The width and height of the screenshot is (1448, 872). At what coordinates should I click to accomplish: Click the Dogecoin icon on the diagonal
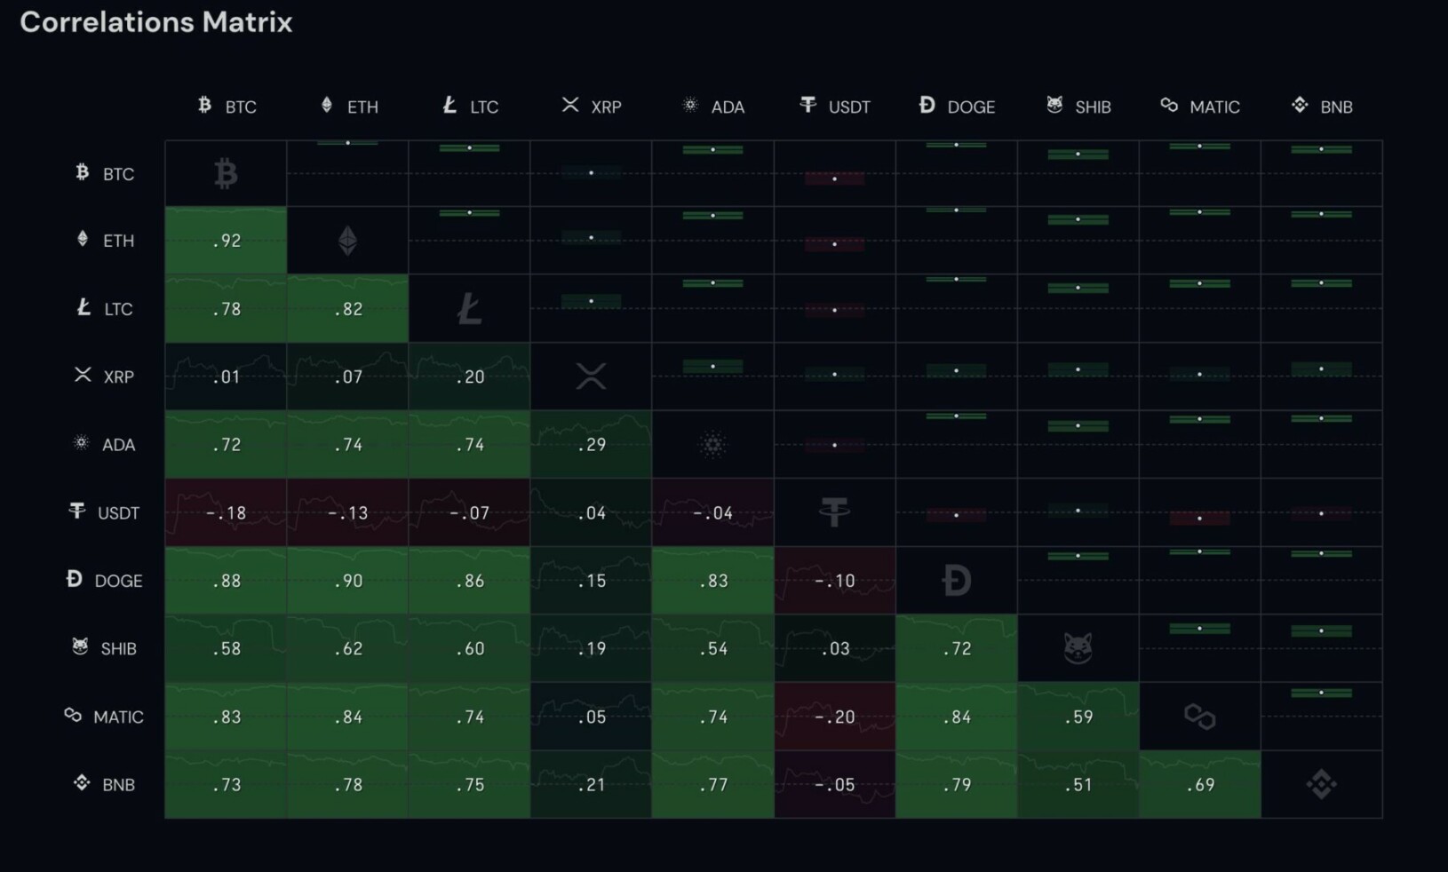tap(955, 580)
